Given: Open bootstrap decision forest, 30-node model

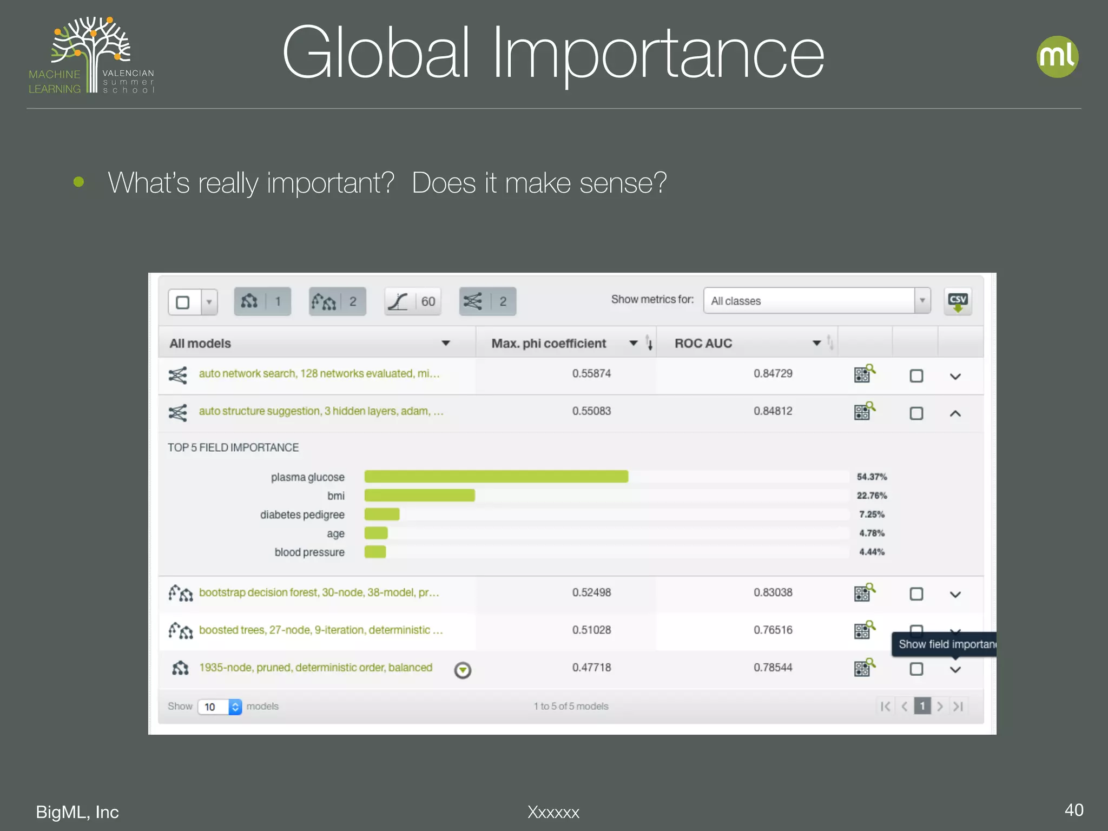Looking at the screenshot, I should [x=319, y=592].
